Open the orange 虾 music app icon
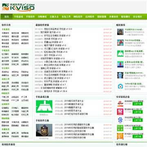 click(120, 136)
